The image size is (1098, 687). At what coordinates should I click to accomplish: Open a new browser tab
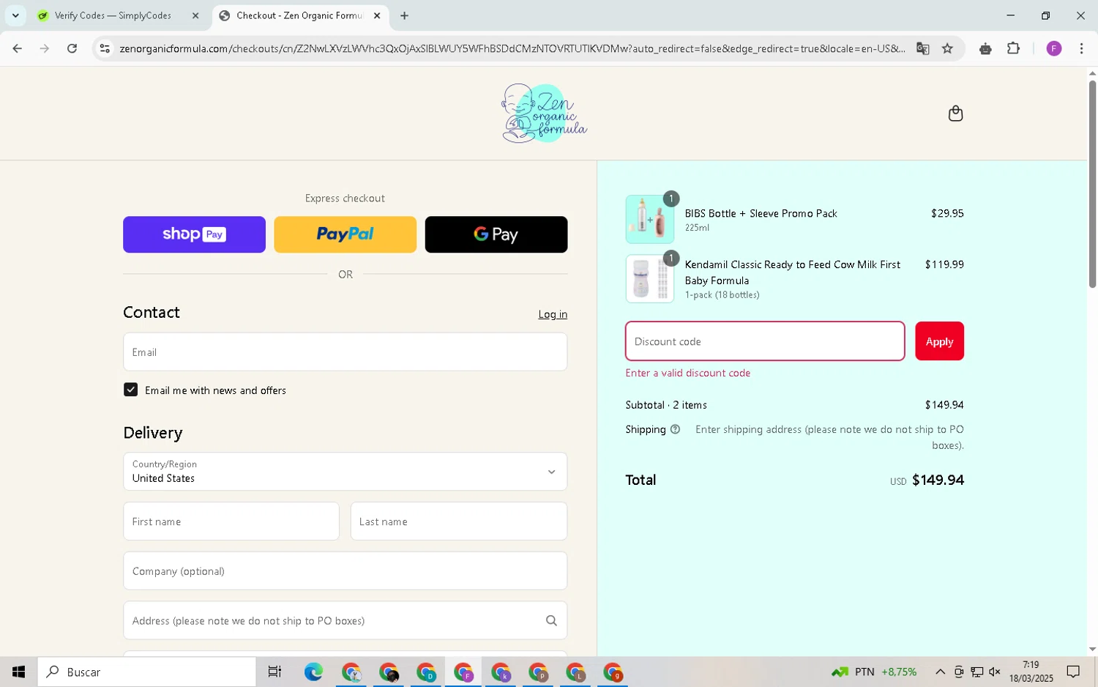[x=404, y=15]
